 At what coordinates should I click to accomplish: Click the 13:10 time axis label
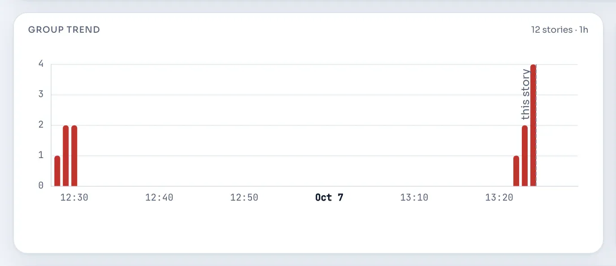click(414, 197)
